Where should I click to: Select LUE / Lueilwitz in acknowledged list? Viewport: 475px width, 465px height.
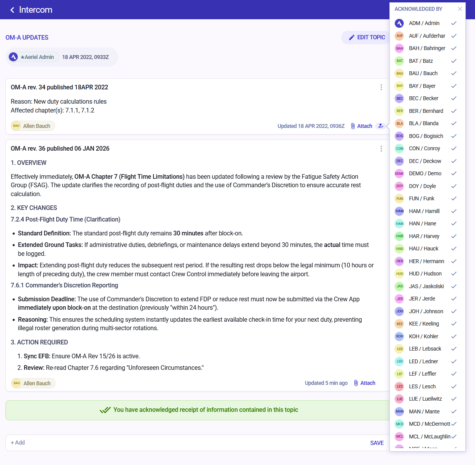pyautogui.click(x=425, y=399)
